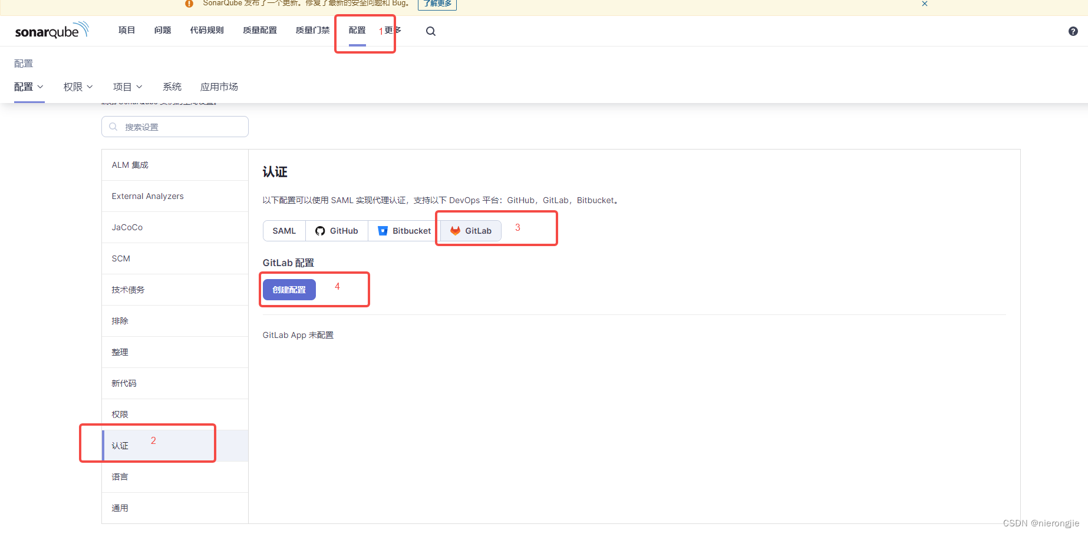Click inside the 搜索设置 input field
This screenshot has width=1088, height=534.
click(177, 127)
